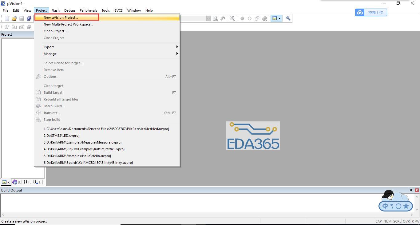The image size is (420, 225).
Task: Switch to the Project (P.) panel tab
Action: (x=6, y=182)
